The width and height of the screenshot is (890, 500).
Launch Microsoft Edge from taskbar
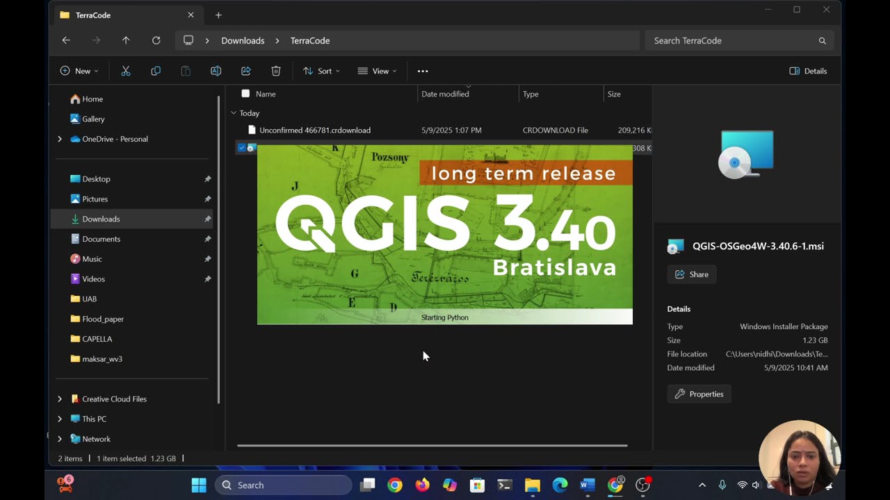[x=560, y=485]
